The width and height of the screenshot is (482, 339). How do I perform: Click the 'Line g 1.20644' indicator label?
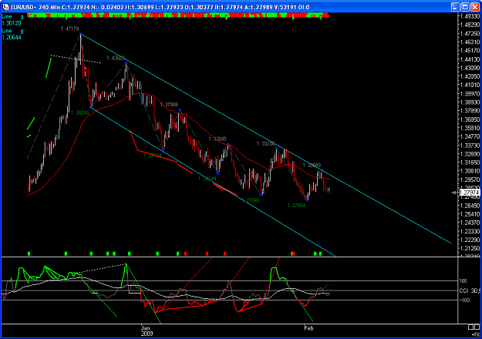coord(12,34)
